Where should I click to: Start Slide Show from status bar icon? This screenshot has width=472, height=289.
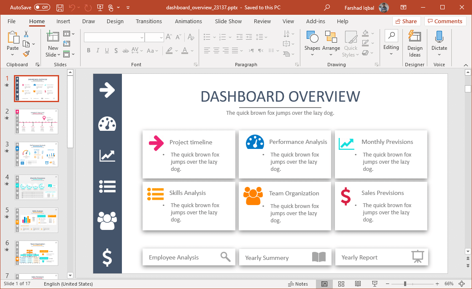[374, 284]
